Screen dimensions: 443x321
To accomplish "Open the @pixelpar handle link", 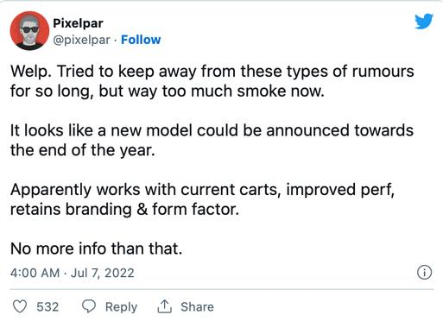I will 81,40.
